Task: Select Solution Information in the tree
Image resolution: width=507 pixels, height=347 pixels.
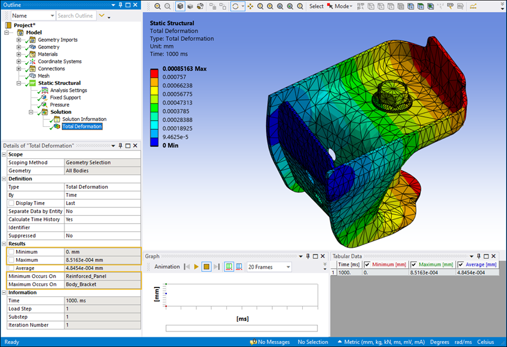Action: tap(84, 119)
